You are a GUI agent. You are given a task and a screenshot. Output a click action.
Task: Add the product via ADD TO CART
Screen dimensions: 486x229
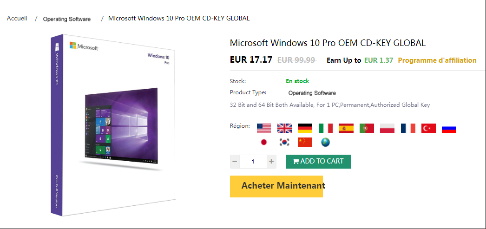318,162
